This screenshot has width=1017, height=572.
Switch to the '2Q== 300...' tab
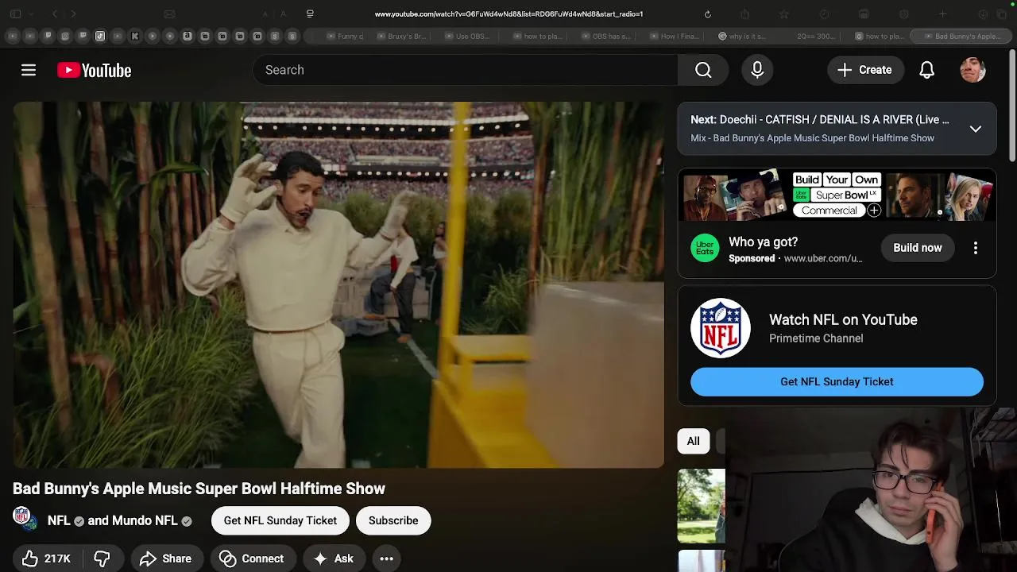point(816,36)
